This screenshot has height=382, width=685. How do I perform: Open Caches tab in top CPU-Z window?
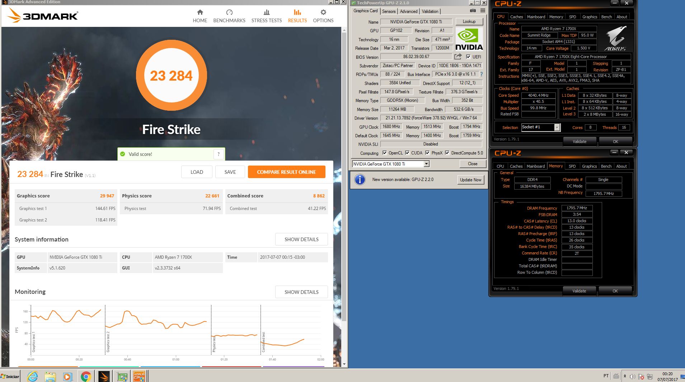click(x=516, y=17)
